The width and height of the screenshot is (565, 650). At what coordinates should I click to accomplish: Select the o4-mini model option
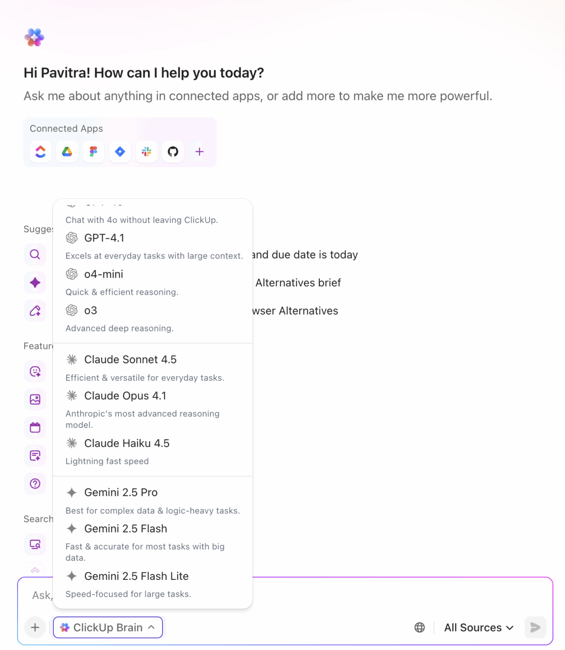[x=104, y=274]
